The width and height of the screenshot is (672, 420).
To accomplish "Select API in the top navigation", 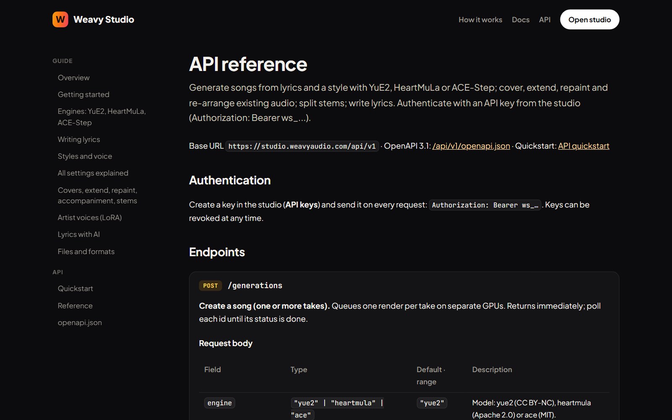I will tap(545, 20).
